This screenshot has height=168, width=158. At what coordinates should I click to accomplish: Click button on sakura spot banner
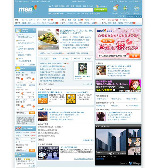[134, 56]
